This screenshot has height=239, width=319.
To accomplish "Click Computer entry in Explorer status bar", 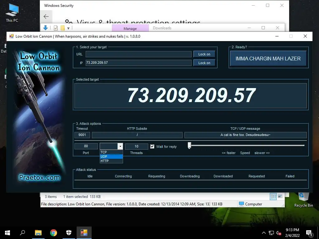I will [x=251, y=204].
